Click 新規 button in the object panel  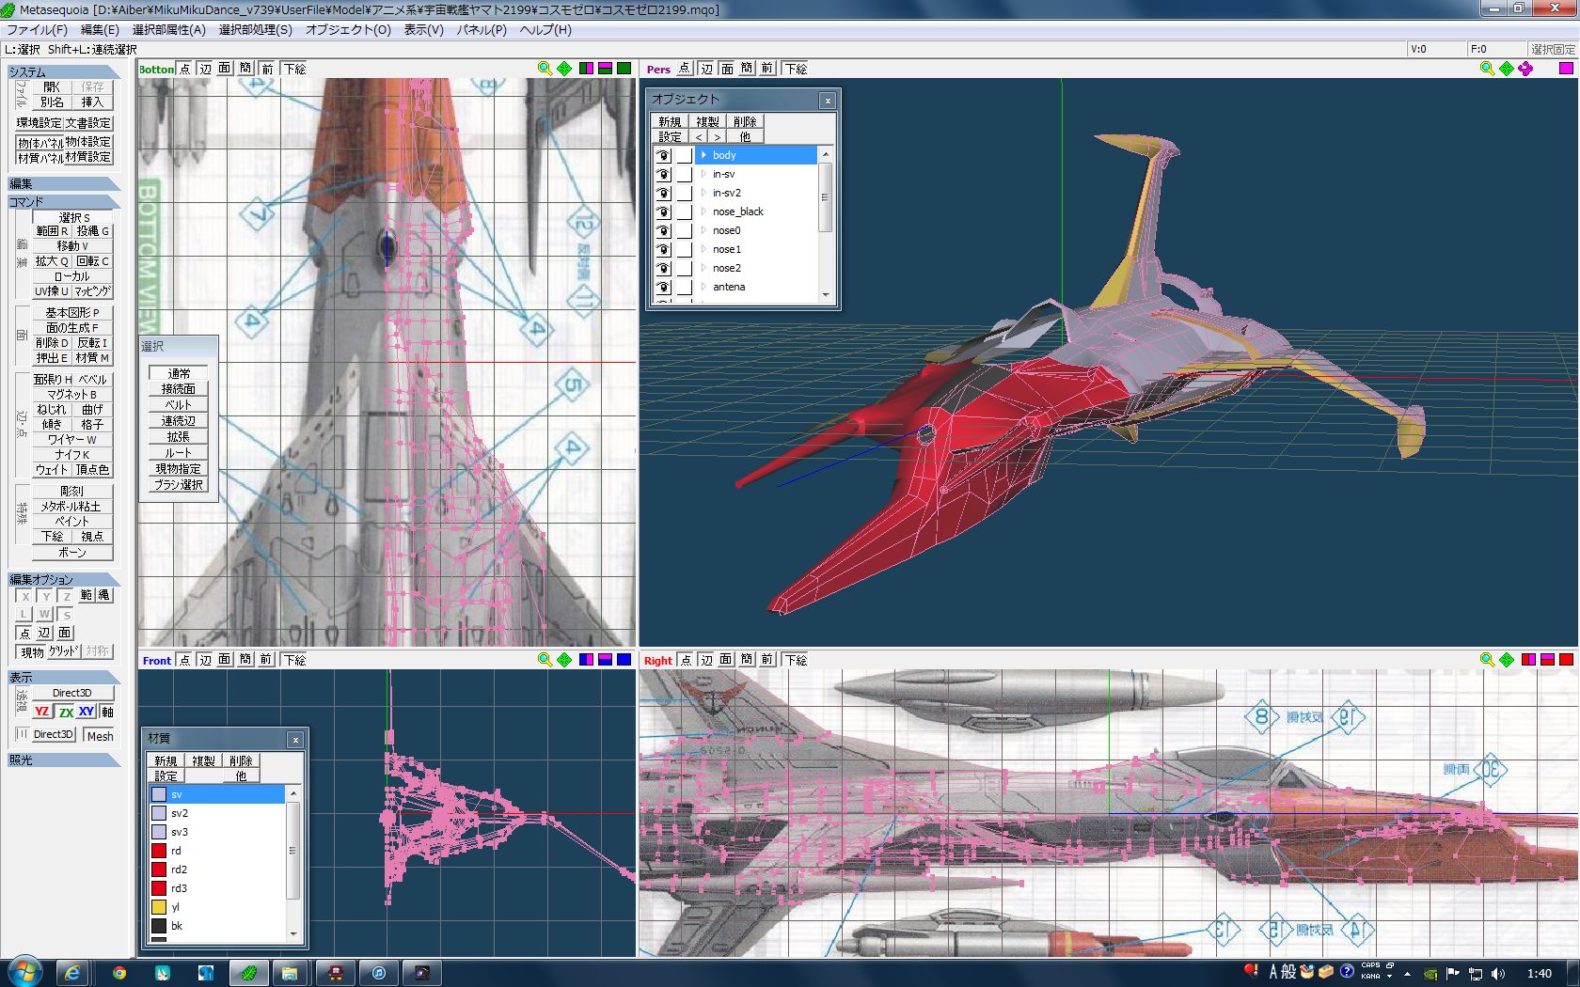(x=670, y=122)
